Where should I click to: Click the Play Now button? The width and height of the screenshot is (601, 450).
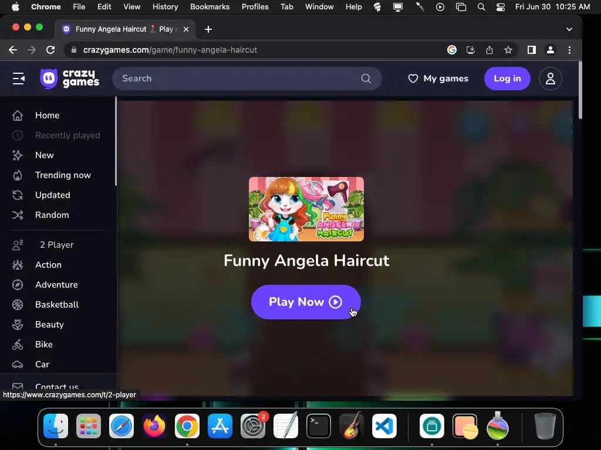(x=306, y=302)
